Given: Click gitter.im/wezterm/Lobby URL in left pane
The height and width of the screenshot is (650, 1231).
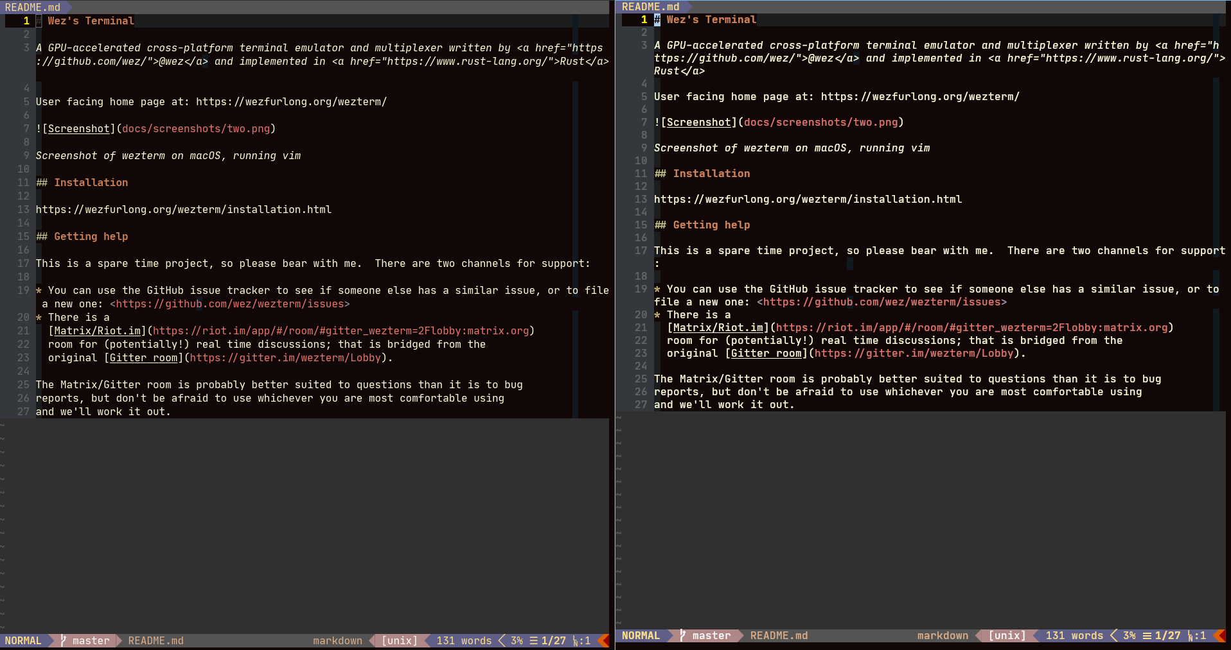Looking at the screenshot, I should (286, 357).
